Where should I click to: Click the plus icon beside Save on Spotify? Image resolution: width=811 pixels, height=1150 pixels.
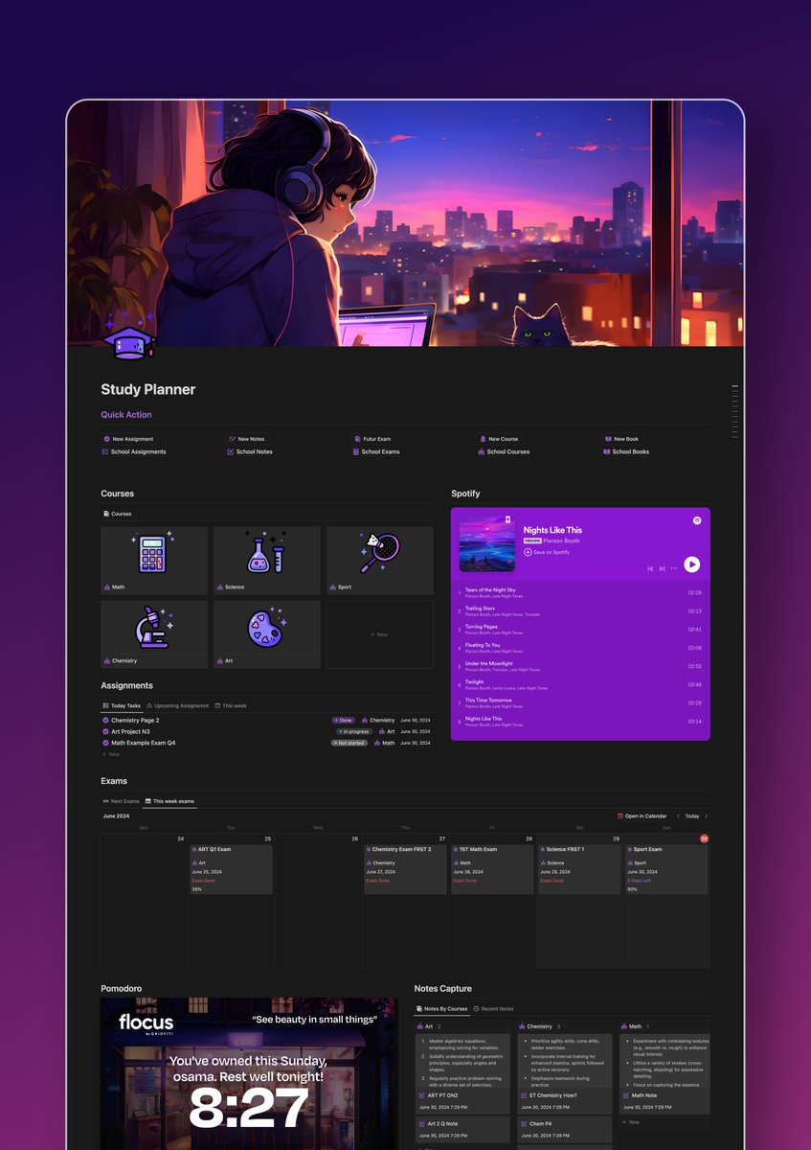click(x=528, y=552)
